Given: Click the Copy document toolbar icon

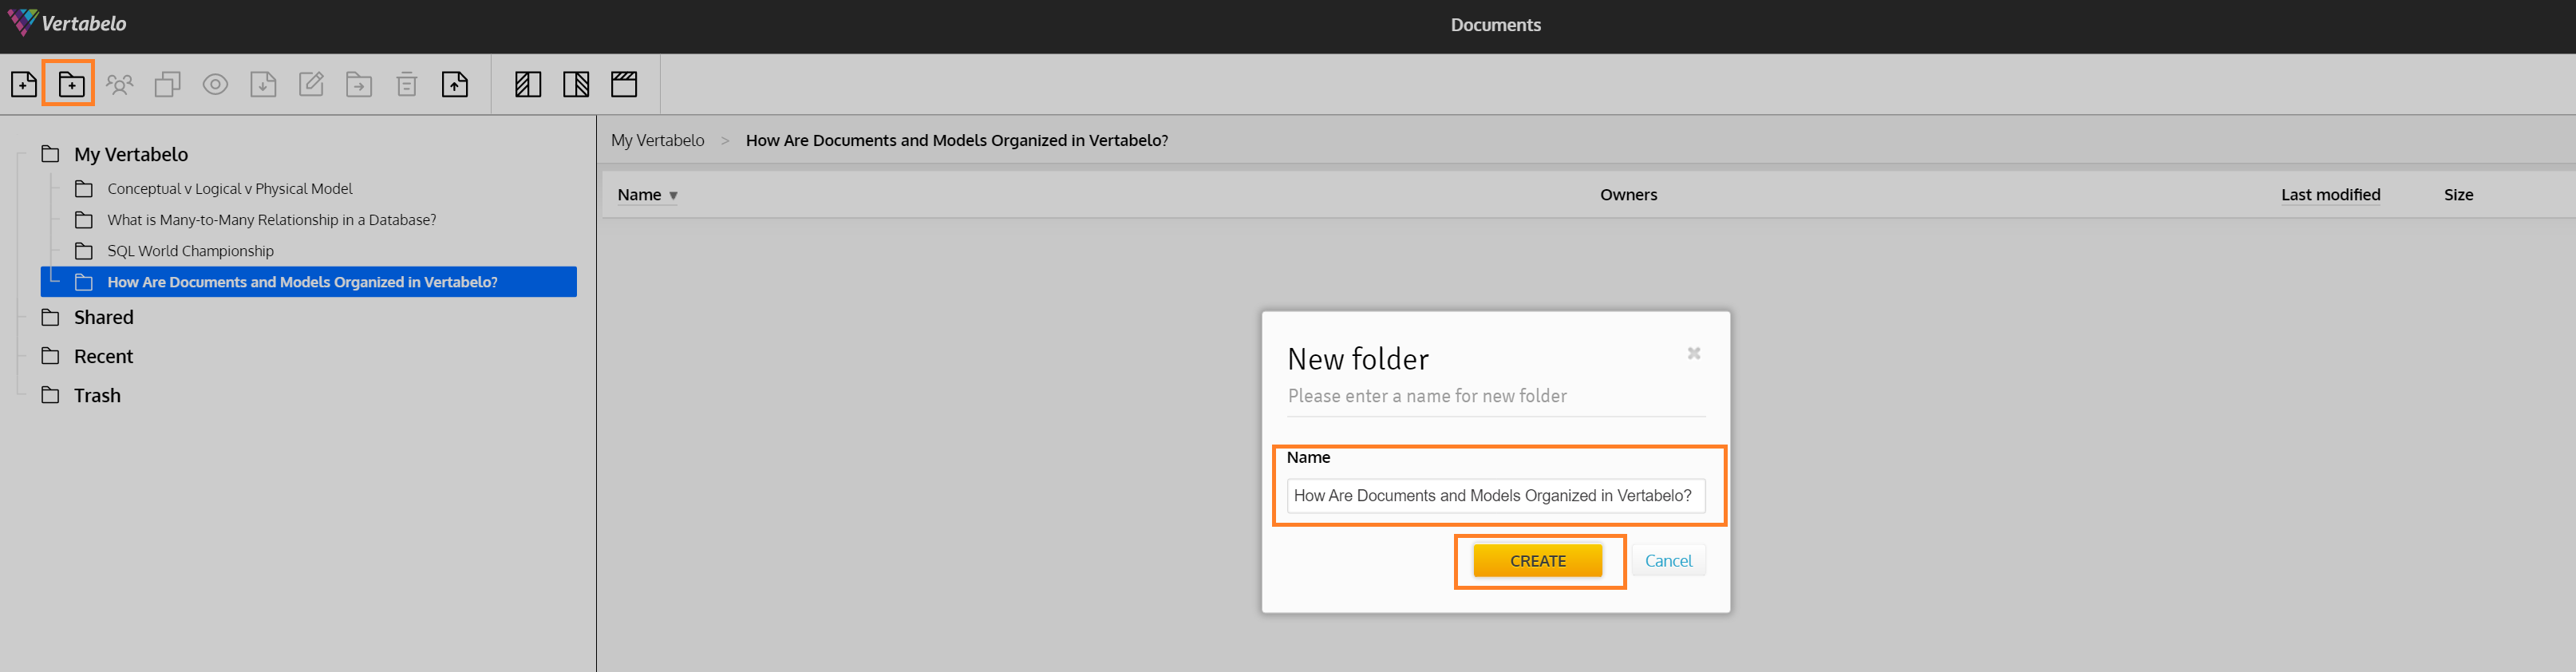Looking at the screenshot, I should pos(167,85).
